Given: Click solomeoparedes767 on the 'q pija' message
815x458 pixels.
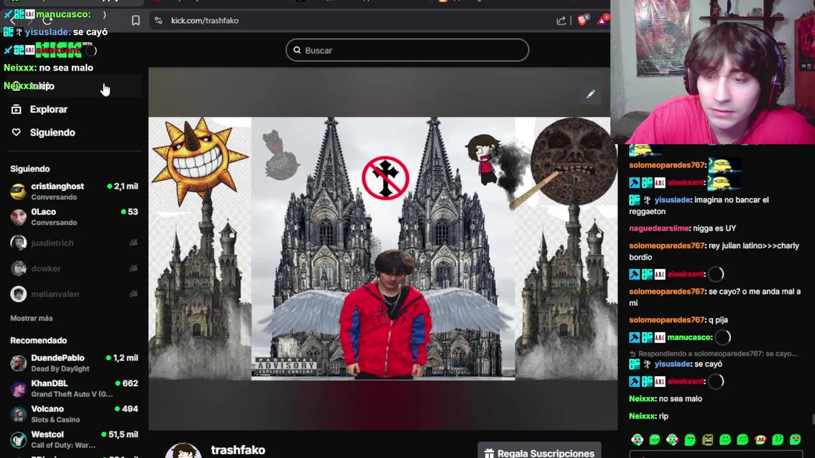Looking at the screenshot, I should (667, 320).
